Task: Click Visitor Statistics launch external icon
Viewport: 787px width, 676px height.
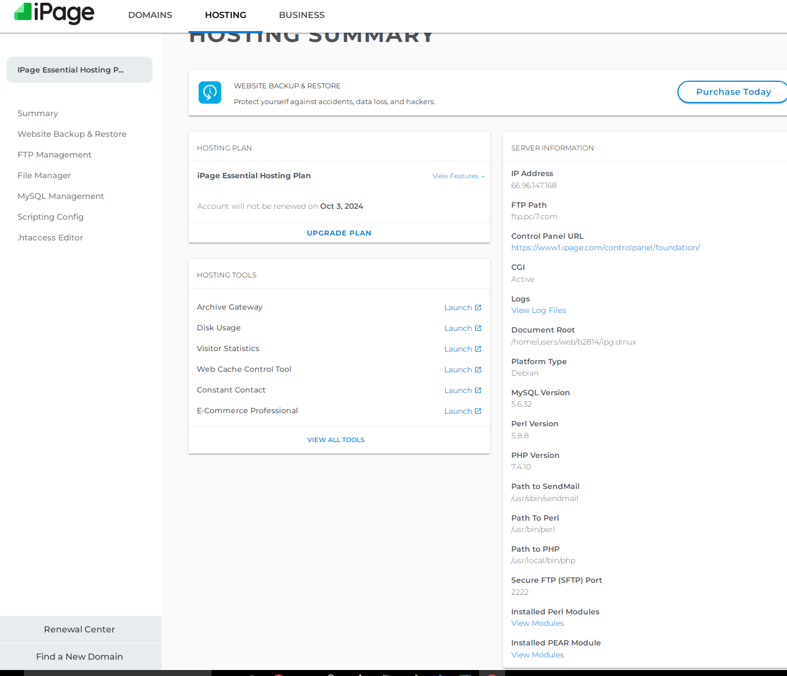Action: tap(478, 349)
